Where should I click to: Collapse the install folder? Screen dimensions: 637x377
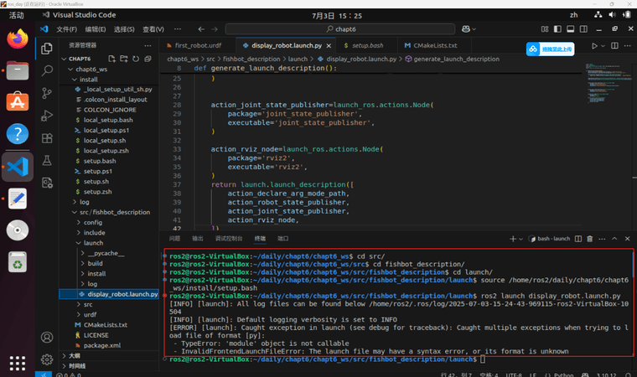pyautogui.click(x=75, y=80)
